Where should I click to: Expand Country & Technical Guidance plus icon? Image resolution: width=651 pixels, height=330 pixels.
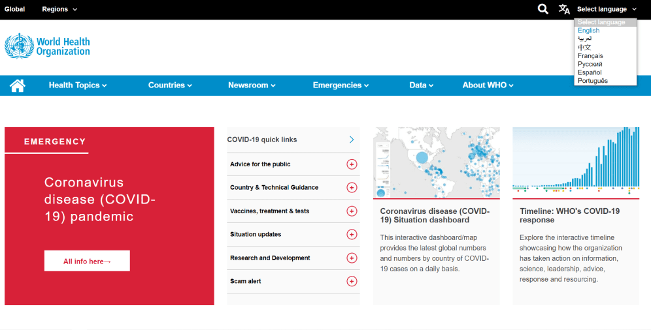coord(352,188)
